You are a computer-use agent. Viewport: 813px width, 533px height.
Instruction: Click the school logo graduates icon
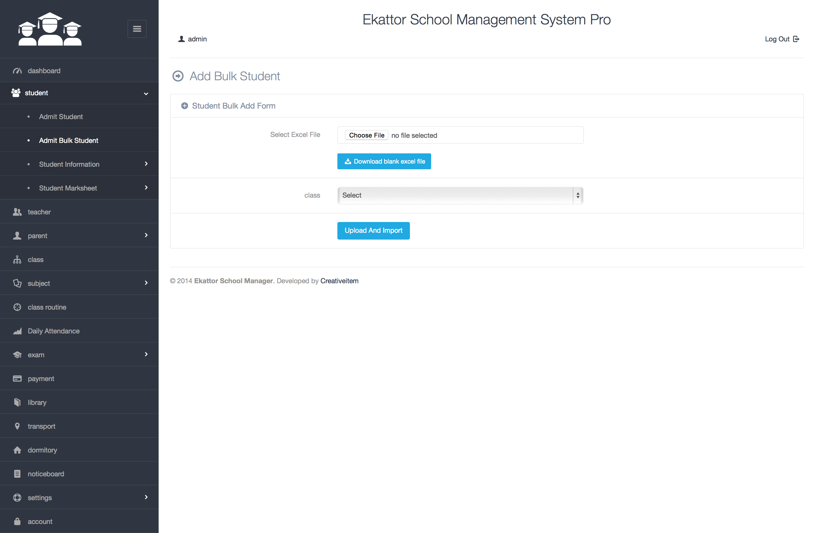[50, 29]
